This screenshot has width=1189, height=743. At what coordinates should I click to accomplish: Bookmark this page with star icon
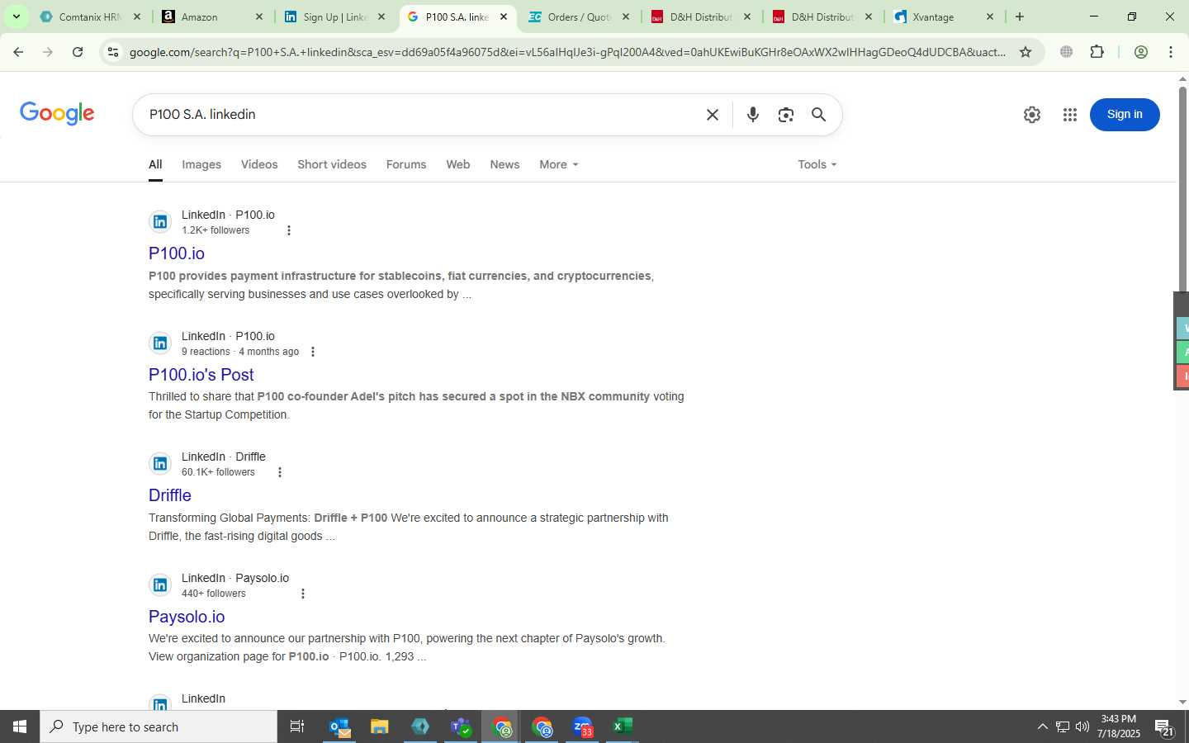[x=1025, y=52]
